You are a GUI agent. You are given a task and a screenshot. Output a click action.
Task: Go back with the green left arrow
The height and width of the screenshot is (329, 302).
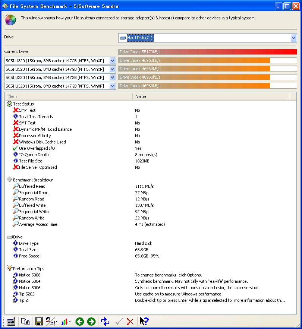coord(79,322)
